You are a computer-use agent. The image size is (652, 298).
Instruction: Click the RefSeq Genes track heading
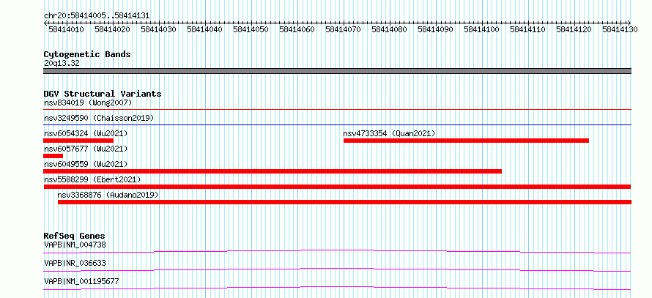click(x=75, y=236)
